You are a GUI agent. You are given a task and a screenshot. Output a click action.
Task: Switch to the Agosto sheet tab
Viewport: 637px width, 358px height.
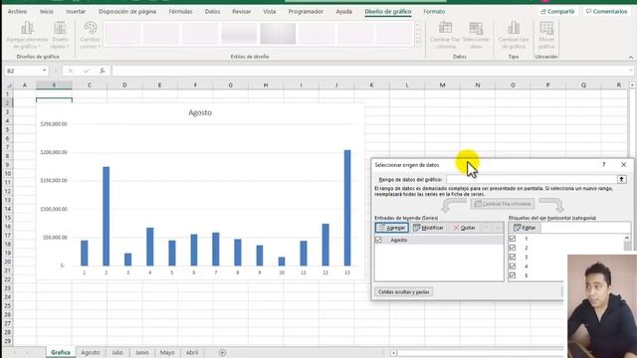(91, 352)
